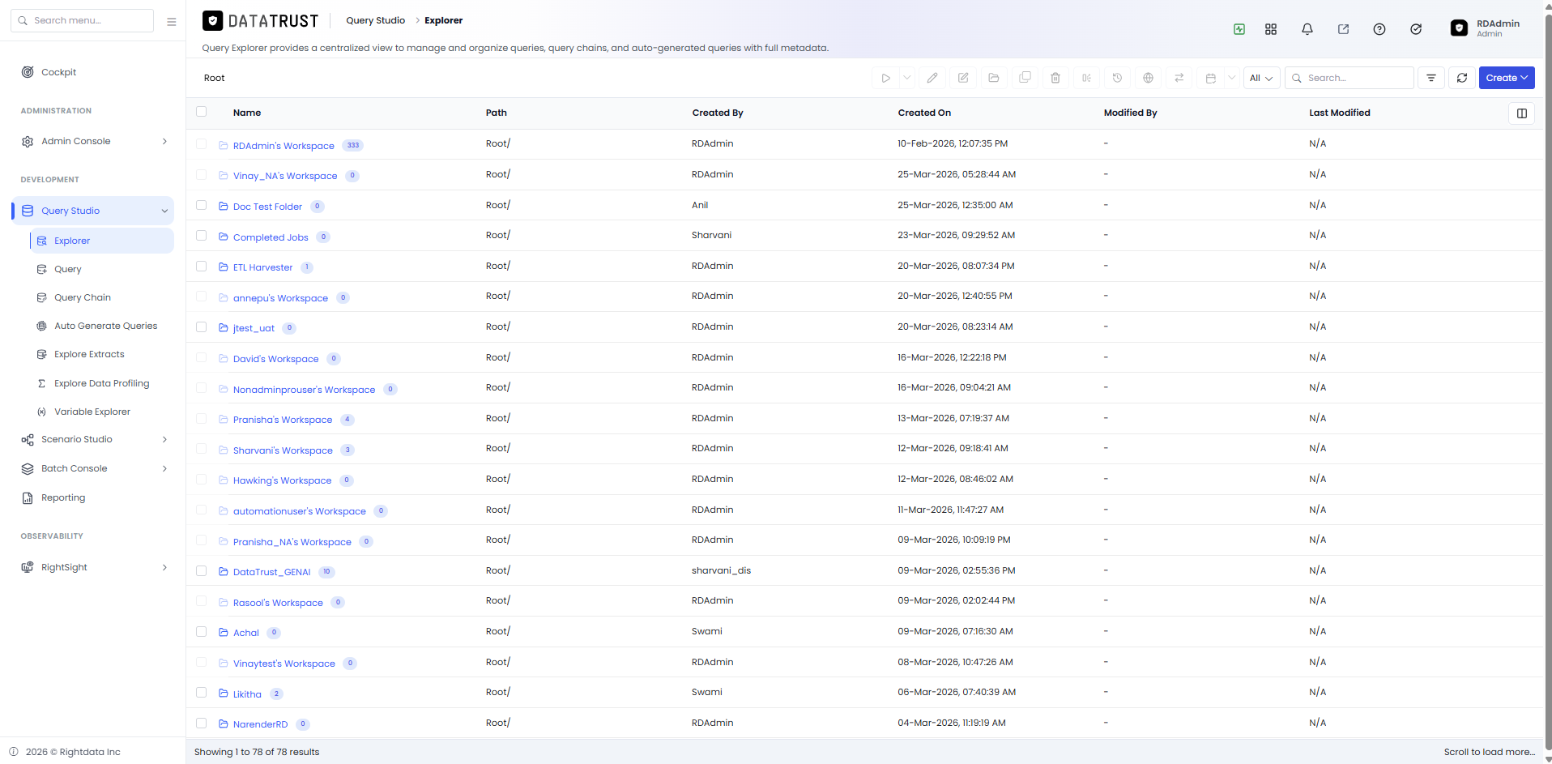Screen dimensions: 1552x764
Task: Check the jtest_uat row checkbox
Action: pyautogui.click(x=202, y=327)
